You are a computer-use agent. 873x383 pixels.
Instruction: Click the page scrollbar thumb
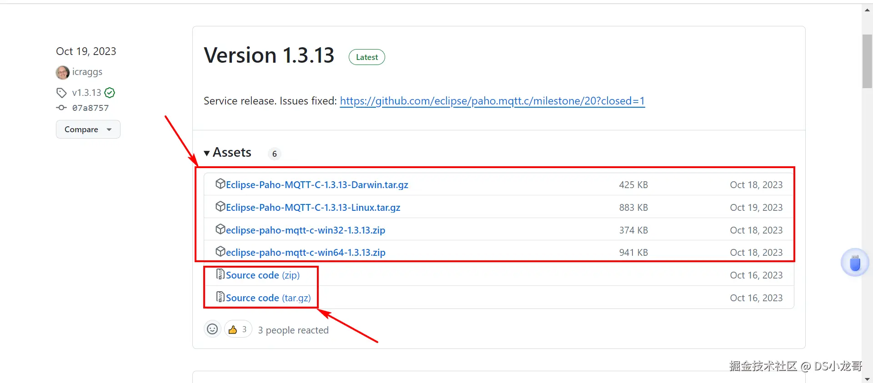tap(867, 61)
